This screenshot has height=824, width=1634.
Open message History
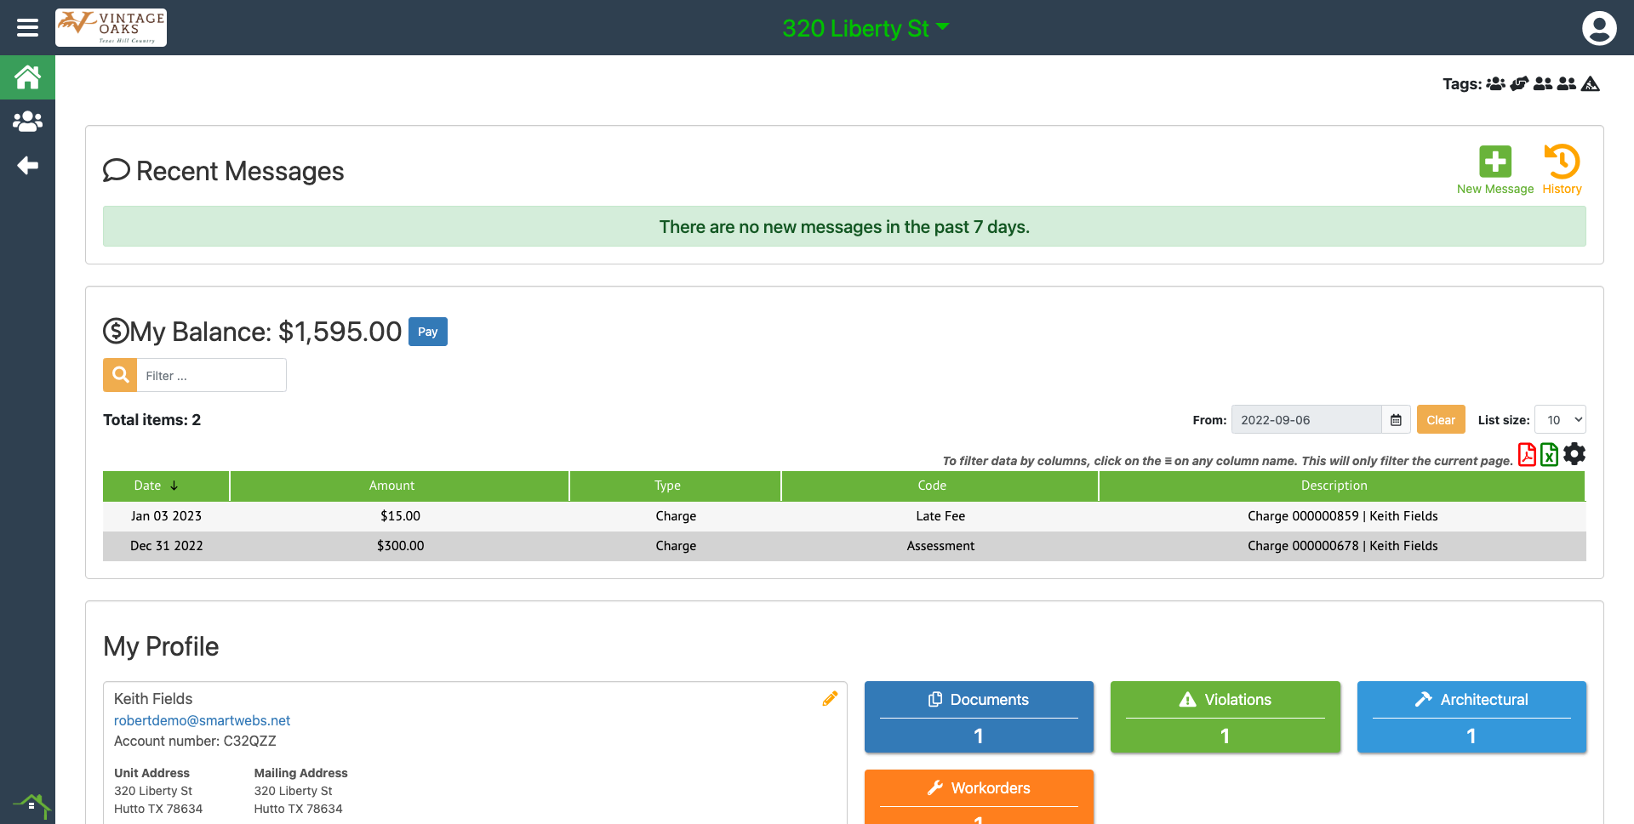tap(1562, 170)
